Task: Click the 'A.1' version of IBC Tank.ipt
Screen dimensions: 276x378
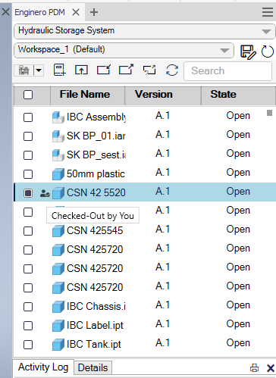Action: 162,343
